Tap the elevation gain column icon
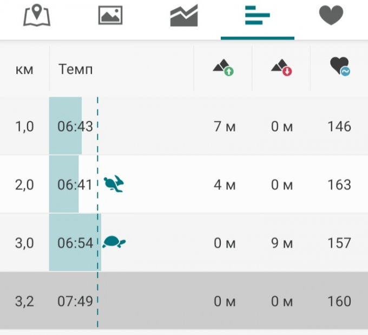368x335 pixels. click(x=222, y=68)
